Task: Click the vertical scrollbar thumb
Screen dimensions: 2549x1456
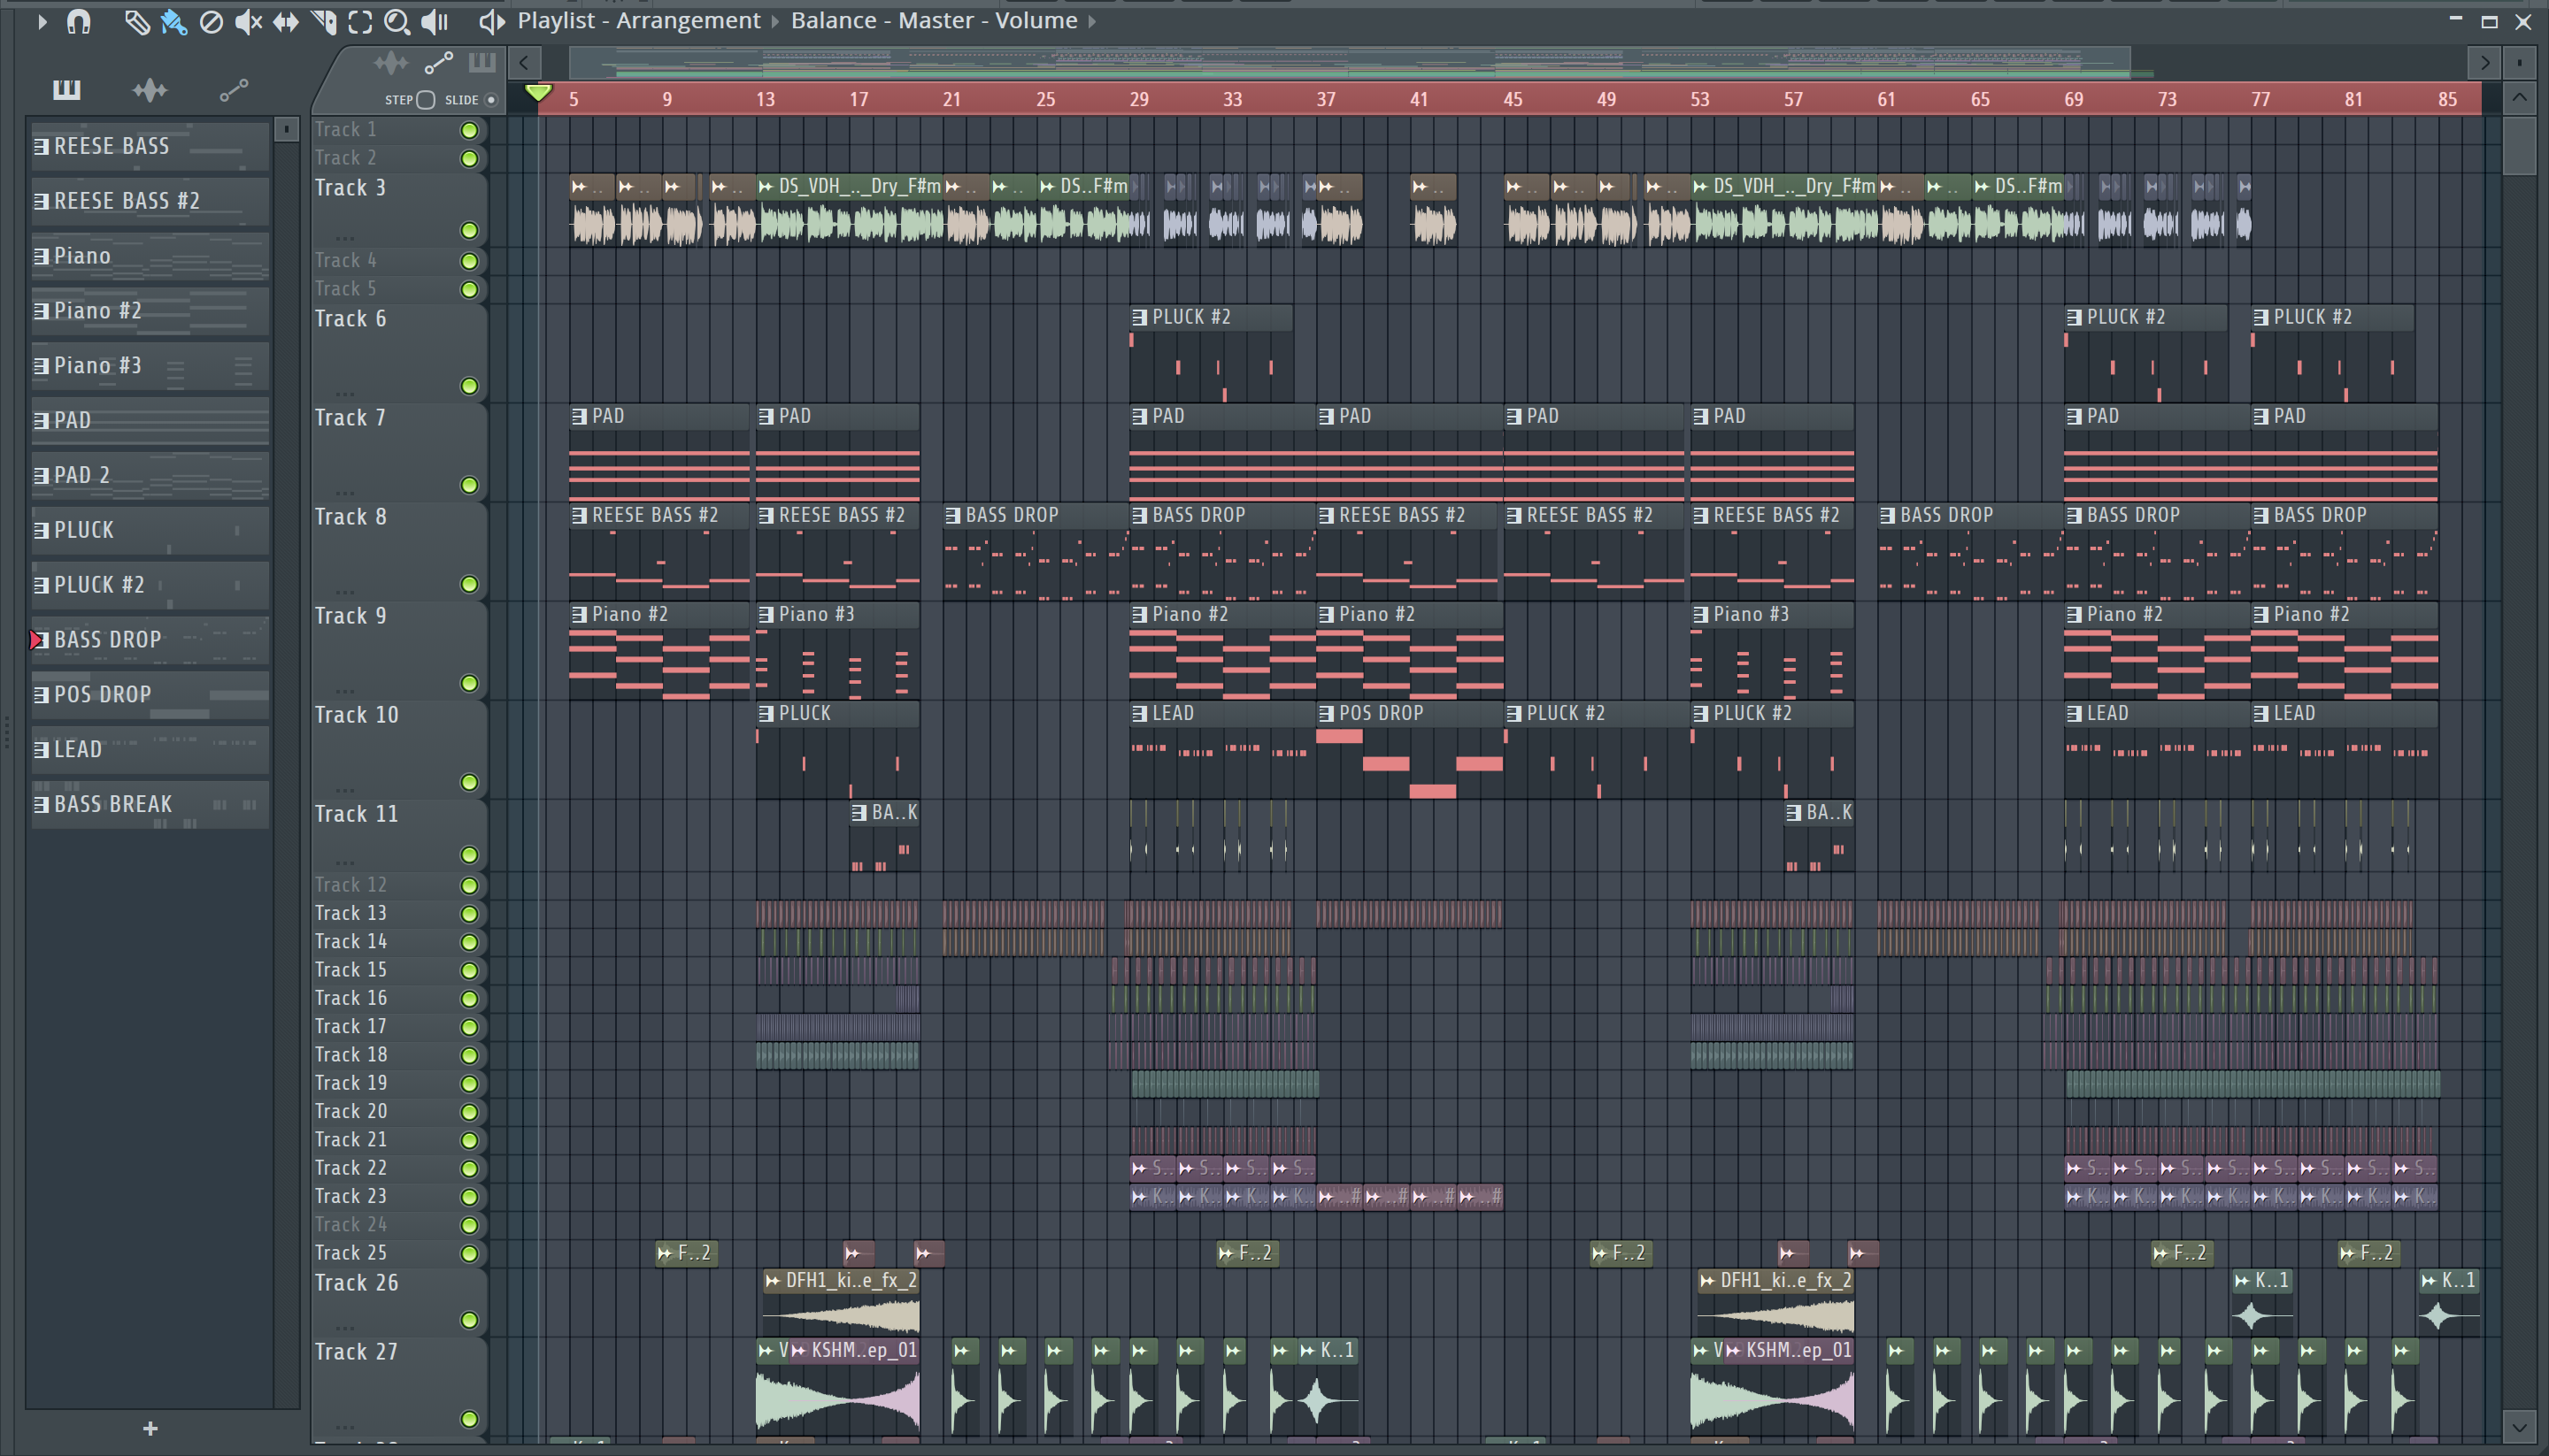Action: tap(2519, 146)
